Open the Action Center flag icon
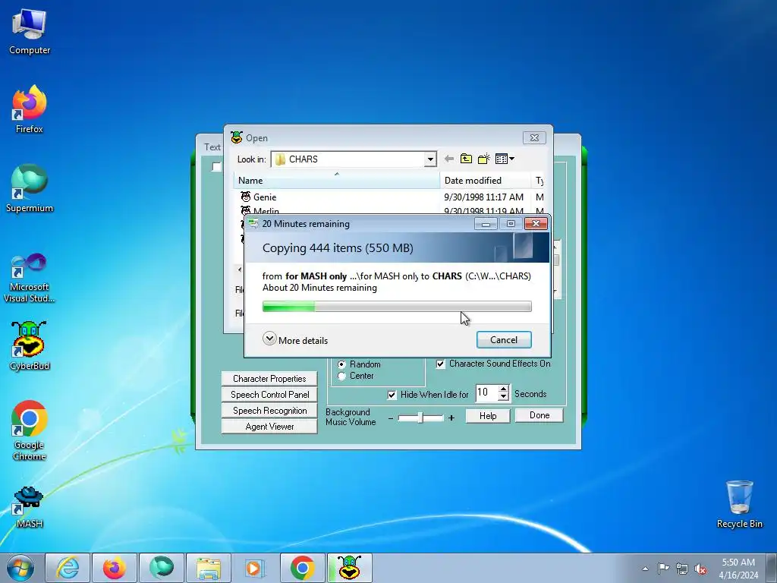This screenshot has width=777, height=583. point(663,569)
